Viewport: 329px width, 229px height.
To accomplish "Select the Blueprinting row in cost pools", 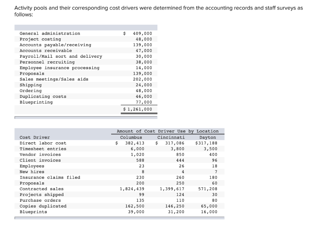I will pyautogui.click(x=35, y=102).
